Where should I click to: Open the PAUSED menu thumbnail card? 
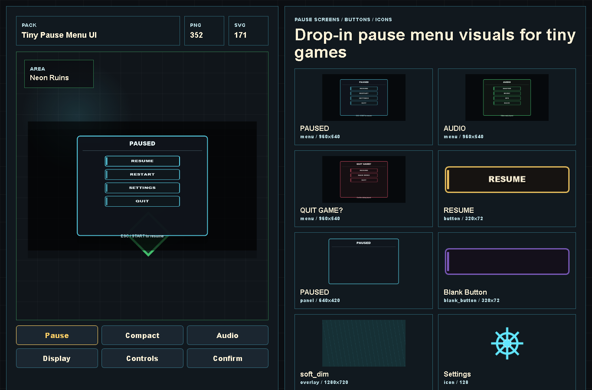[363, 107]
